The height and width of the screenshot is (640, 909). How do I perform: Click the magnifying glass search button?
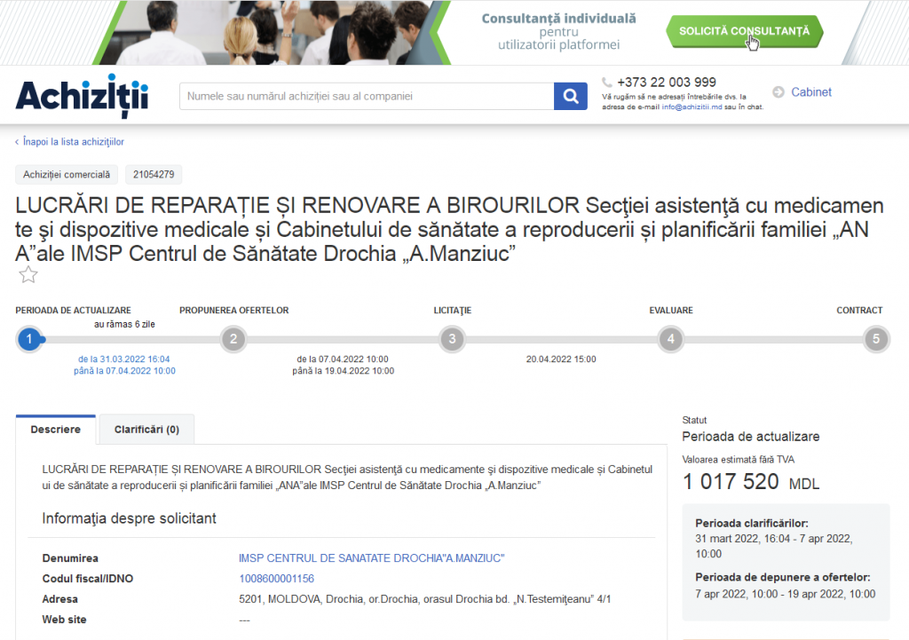click(x=571, y=96)
